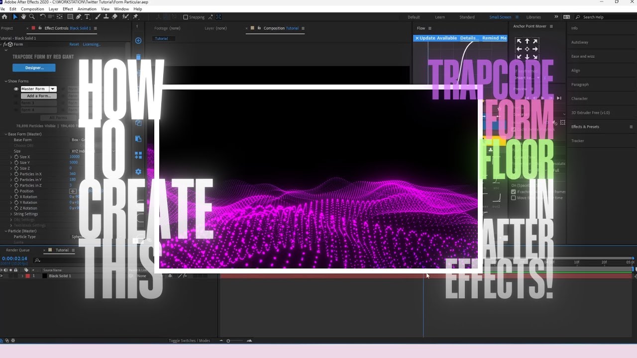Select the Roto Brush tool
This screenshot has width=637, height=358.
(x=125, y=17)
